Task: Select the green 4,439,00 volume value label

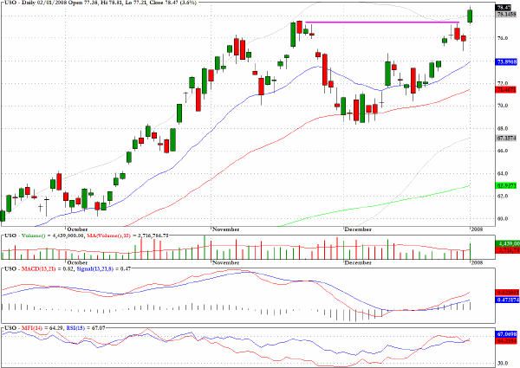Action: (x=507, y=244)
